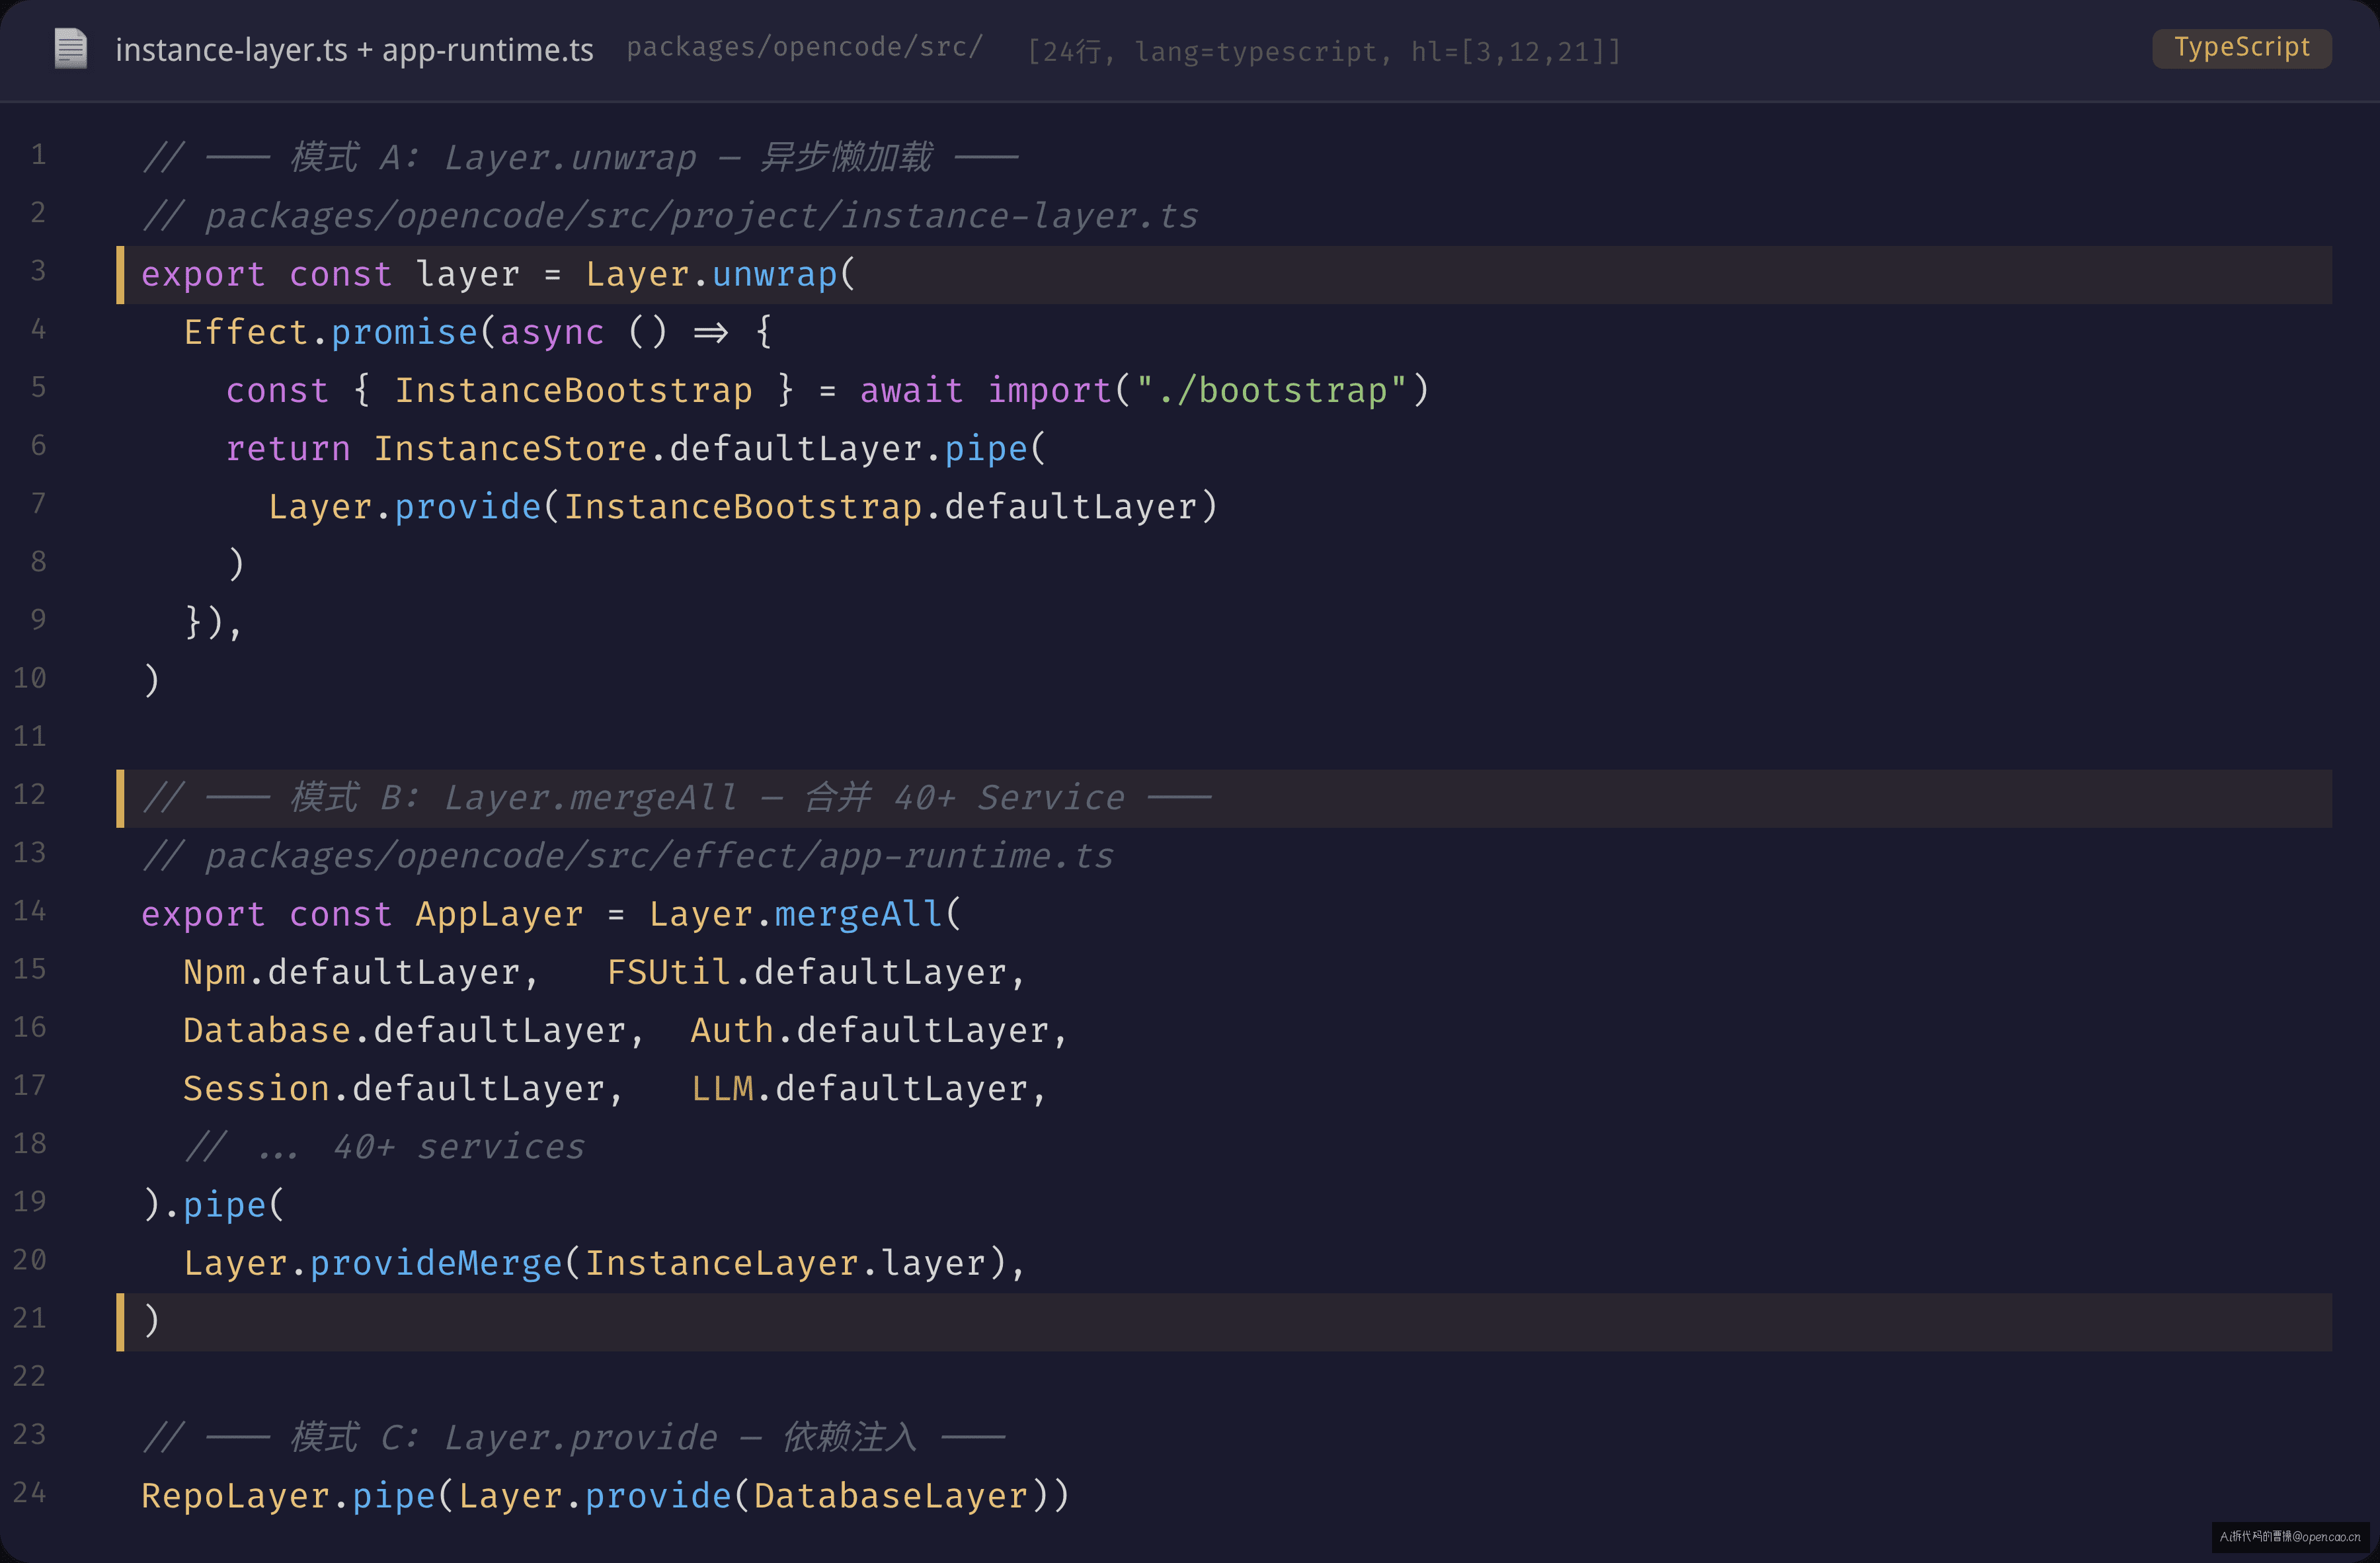Click FSUtil.defaultLayer on line 15
This screenshot has height=1563, width=2380.
click(807, 972)
